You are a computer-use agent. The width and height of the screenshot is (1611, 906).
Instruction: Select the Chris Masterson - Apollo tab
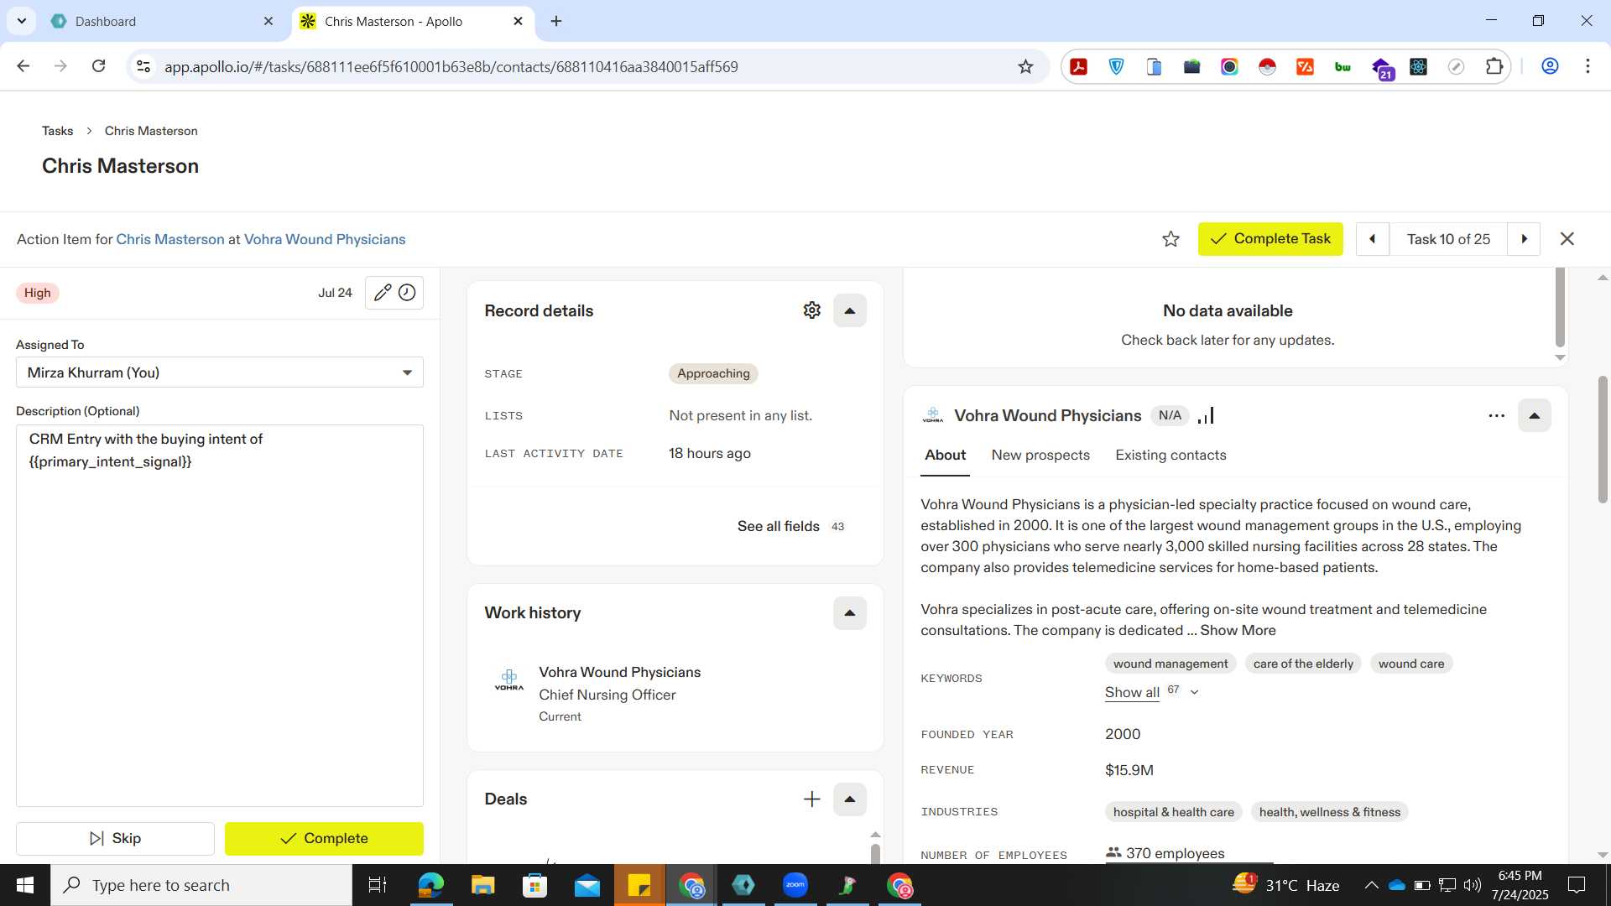tap(411, 21)
